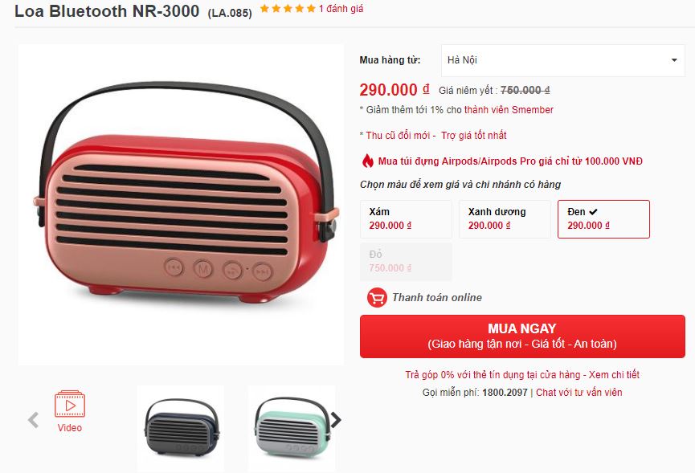View the mint green speaker thumbnail
This screenshot has height=473, width=695.
pos(292,428)
